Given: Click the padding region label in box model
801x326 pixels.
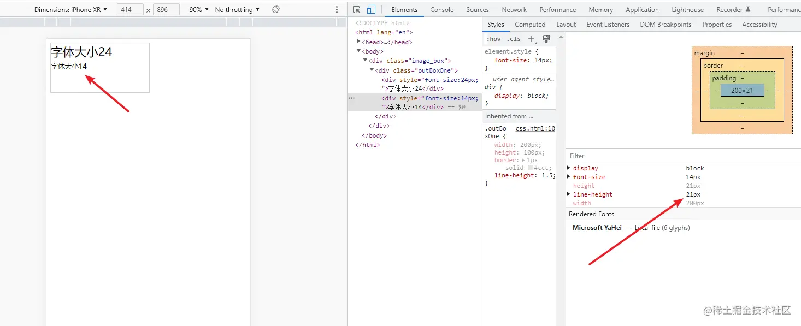Looking at the screenshot, I should [x=724, y=78].
